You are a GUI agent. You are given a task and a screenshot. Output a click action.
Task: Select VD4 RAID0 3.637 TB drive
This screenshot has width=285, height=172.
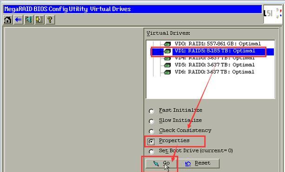coord(214,58)
